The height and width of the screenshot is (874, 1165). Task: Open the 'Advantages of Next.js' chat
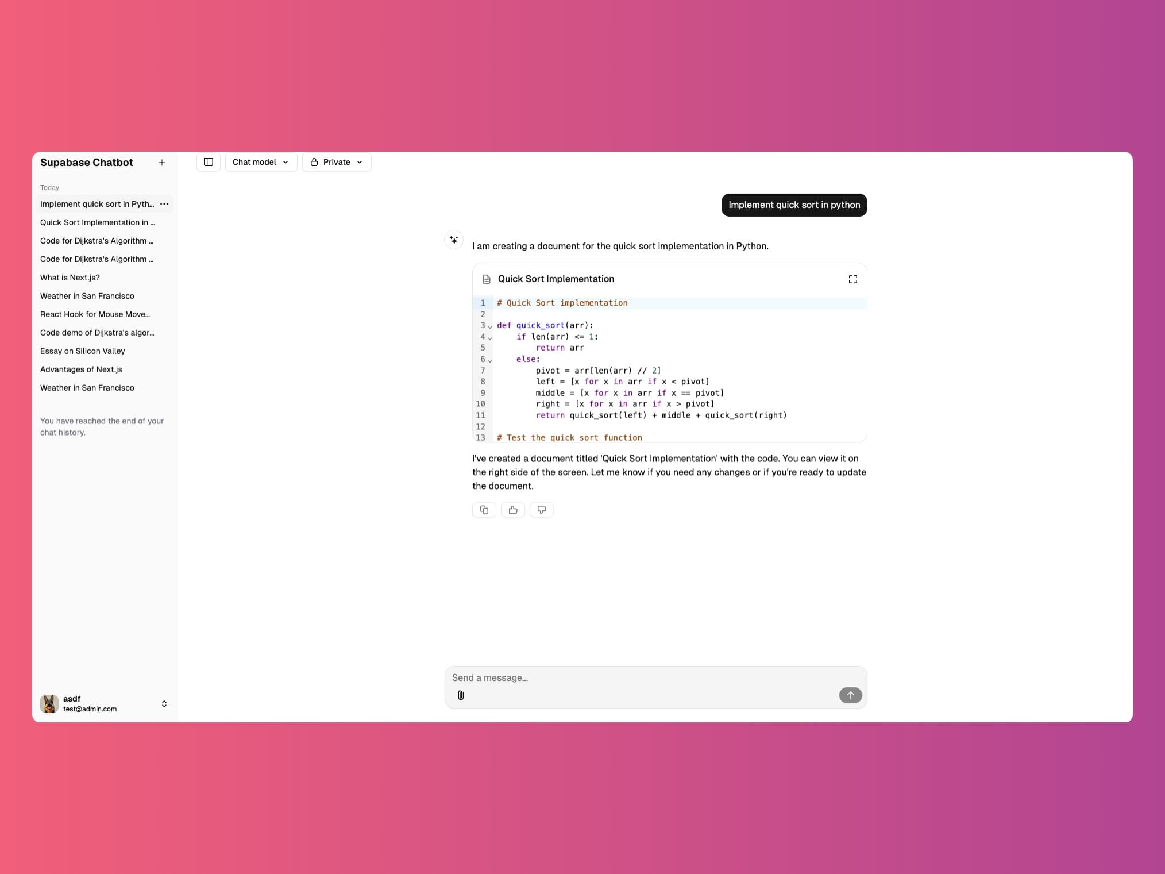coord(81,369)
